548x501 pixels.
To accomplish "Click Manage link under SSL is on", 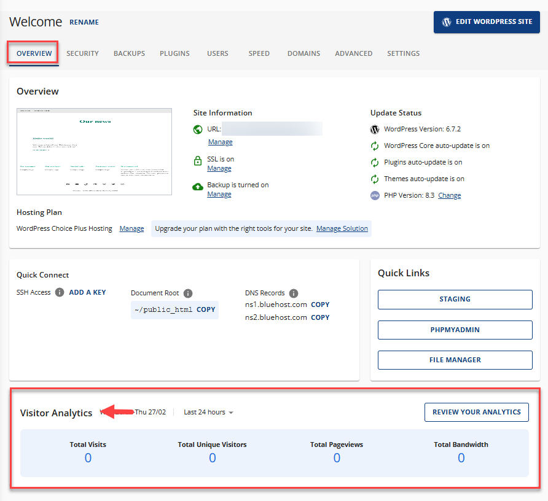I will pyautogui.click(x=219, y=168).
